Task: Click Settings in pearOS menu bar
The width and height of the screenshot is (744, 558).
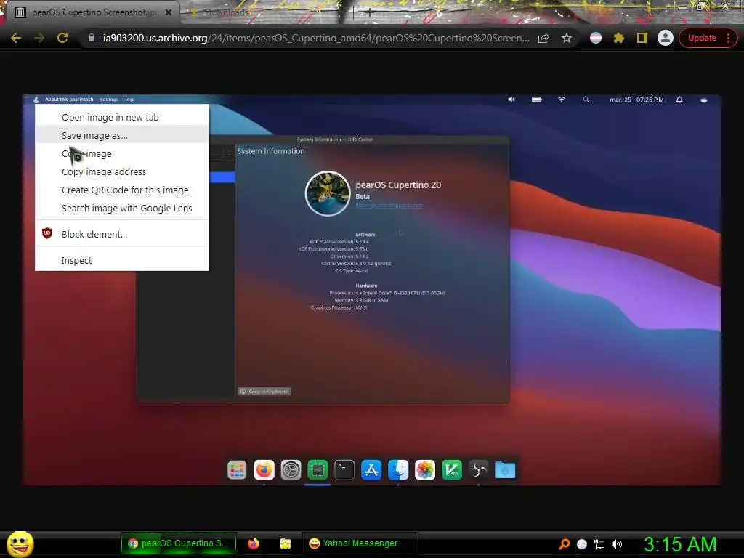Action: tap(109, 99)
